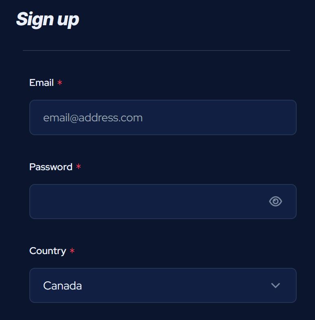Click the Password field label

[x=51, y=167]
